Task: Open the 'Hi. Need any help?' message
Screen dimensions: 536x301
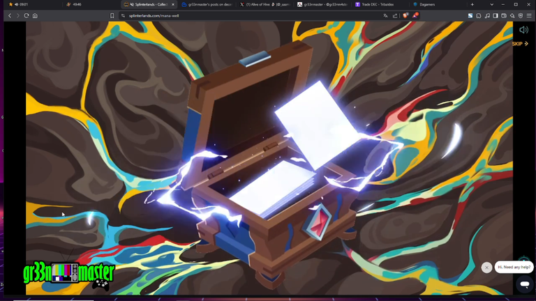Action: (x=514, y=268)
